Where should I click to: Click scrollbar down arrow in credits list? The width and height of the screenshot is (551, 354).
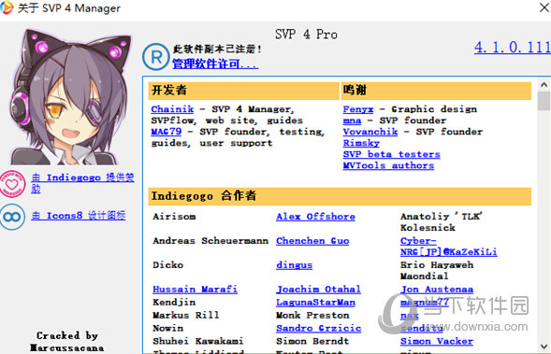[x=544, y=347]
